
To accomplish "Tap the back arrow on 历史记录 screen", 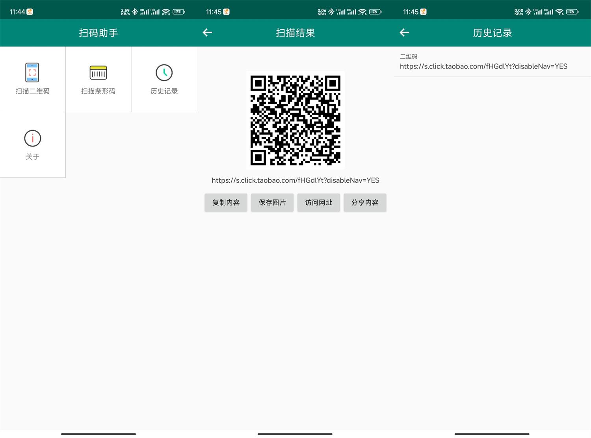I will point(404,33).
